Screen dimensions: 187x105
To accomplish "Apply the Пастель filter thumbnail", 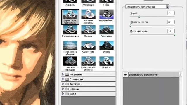I will coord(88,30).
